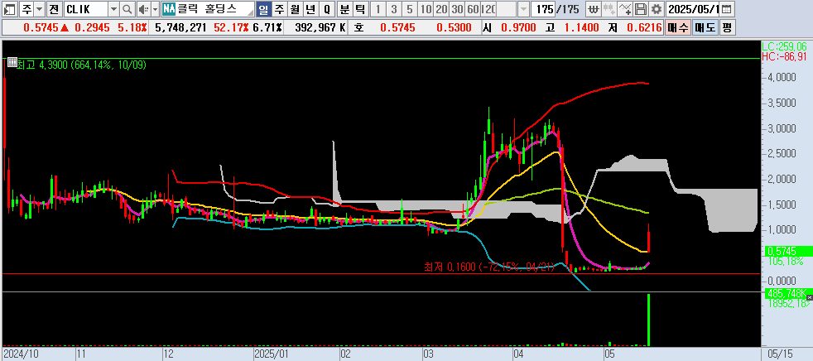Click the 2025/01 time axis label
Viewport: 813px width, 361px height.
(x=272, y=354)
